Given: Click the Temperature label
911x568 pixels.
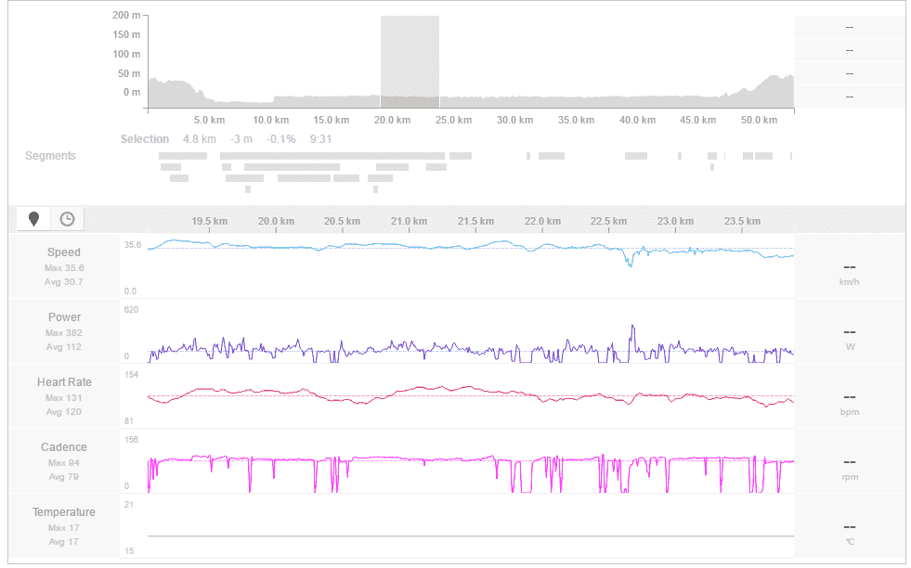Looking at the screenshot, I should coord(64,512).
